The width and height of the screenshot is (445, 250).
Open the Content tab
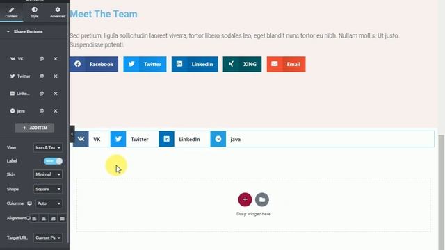(x=11, y=12)
